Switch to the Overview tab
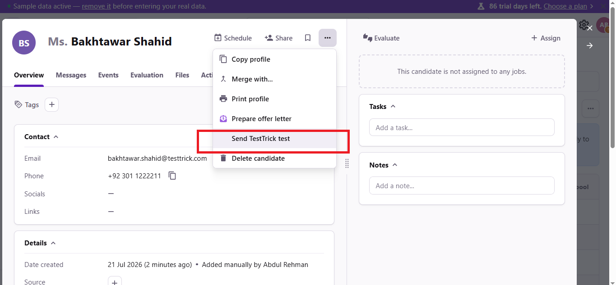 (29, 75)
